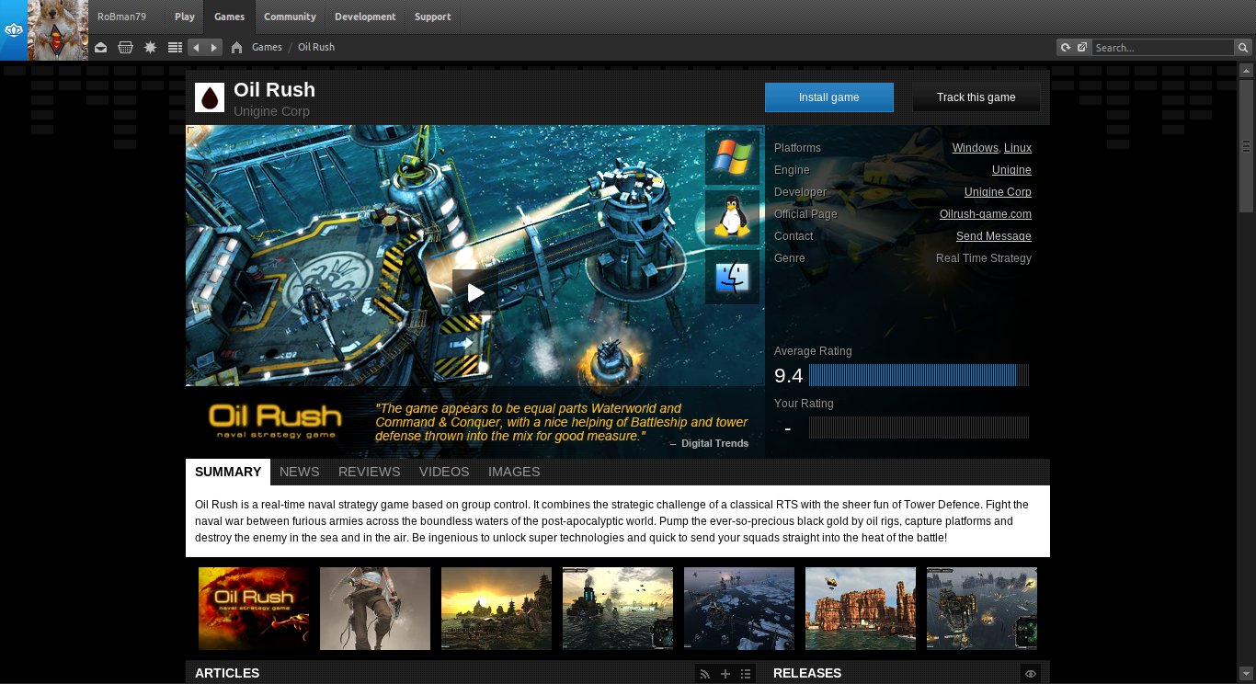Click the Track this game button

pos(976,97)
